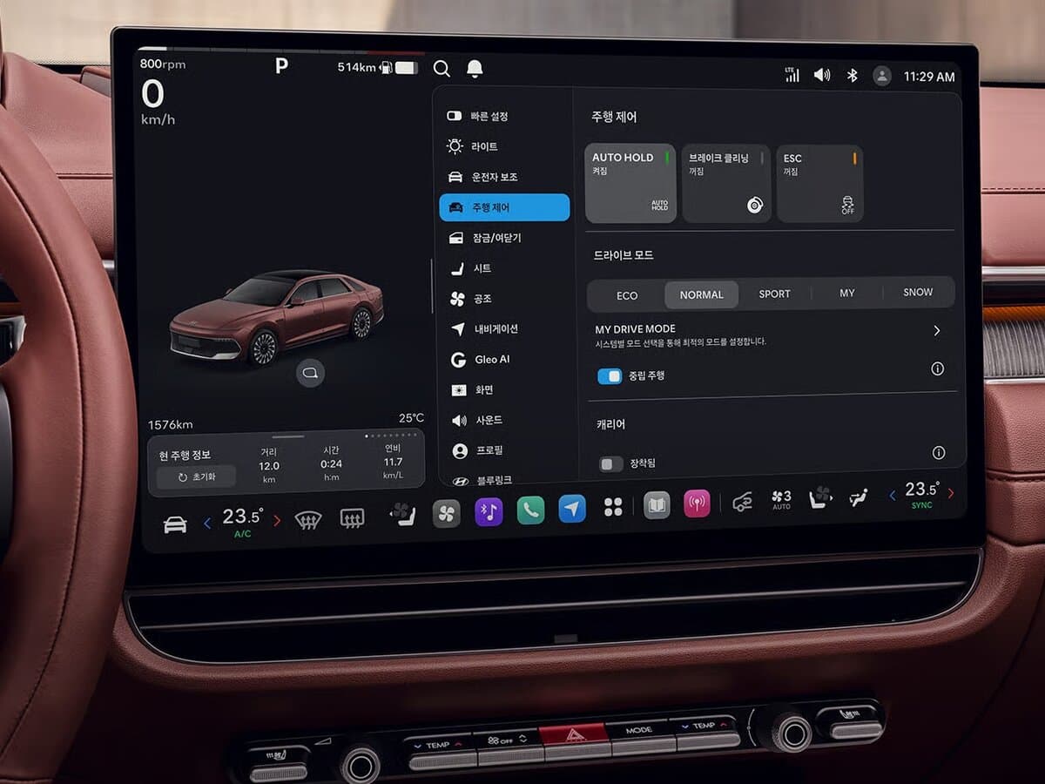Open 주행 제어 settings
Screen dimensions: 1045x784
pyautogui.click(x=505, y=207)
